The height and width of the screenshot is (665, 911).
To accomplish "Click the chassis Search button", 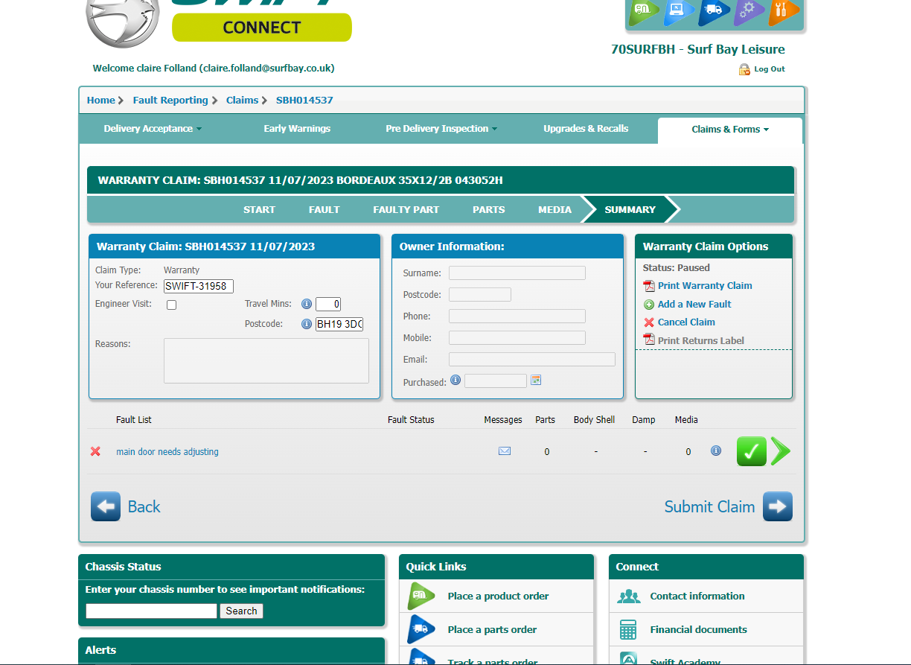I will coord(241,611).
